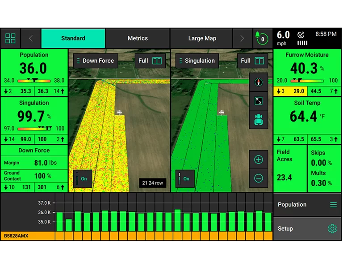This screenshot has width=343, height=268.
Task: Open the Singulation map layer selector
Action: (x=197, y=61)
